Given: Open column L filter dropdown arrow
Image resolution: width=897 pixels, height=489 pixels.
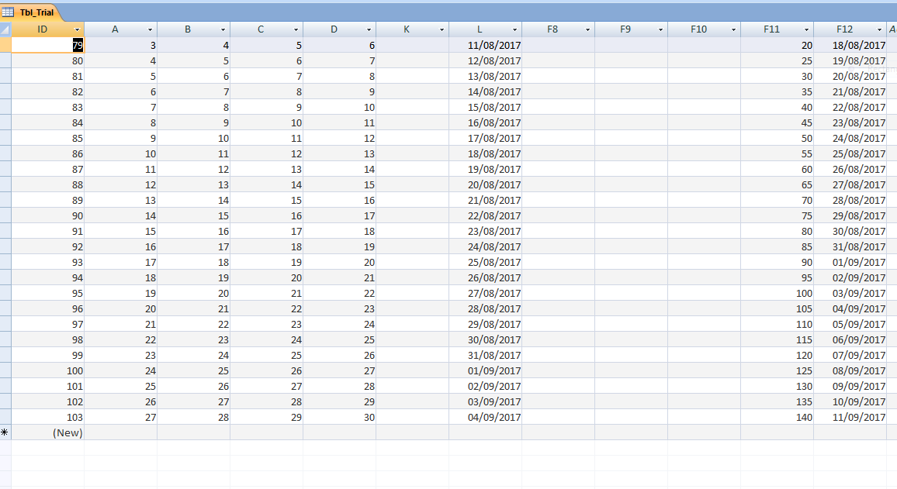Looking at the screenshot, I should (x=515, y=29).
